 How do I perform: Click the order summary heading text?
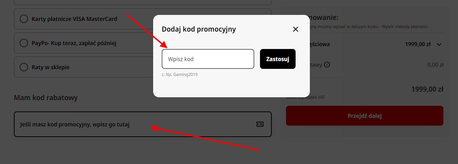pyautogui.click(x=324, y=17)
